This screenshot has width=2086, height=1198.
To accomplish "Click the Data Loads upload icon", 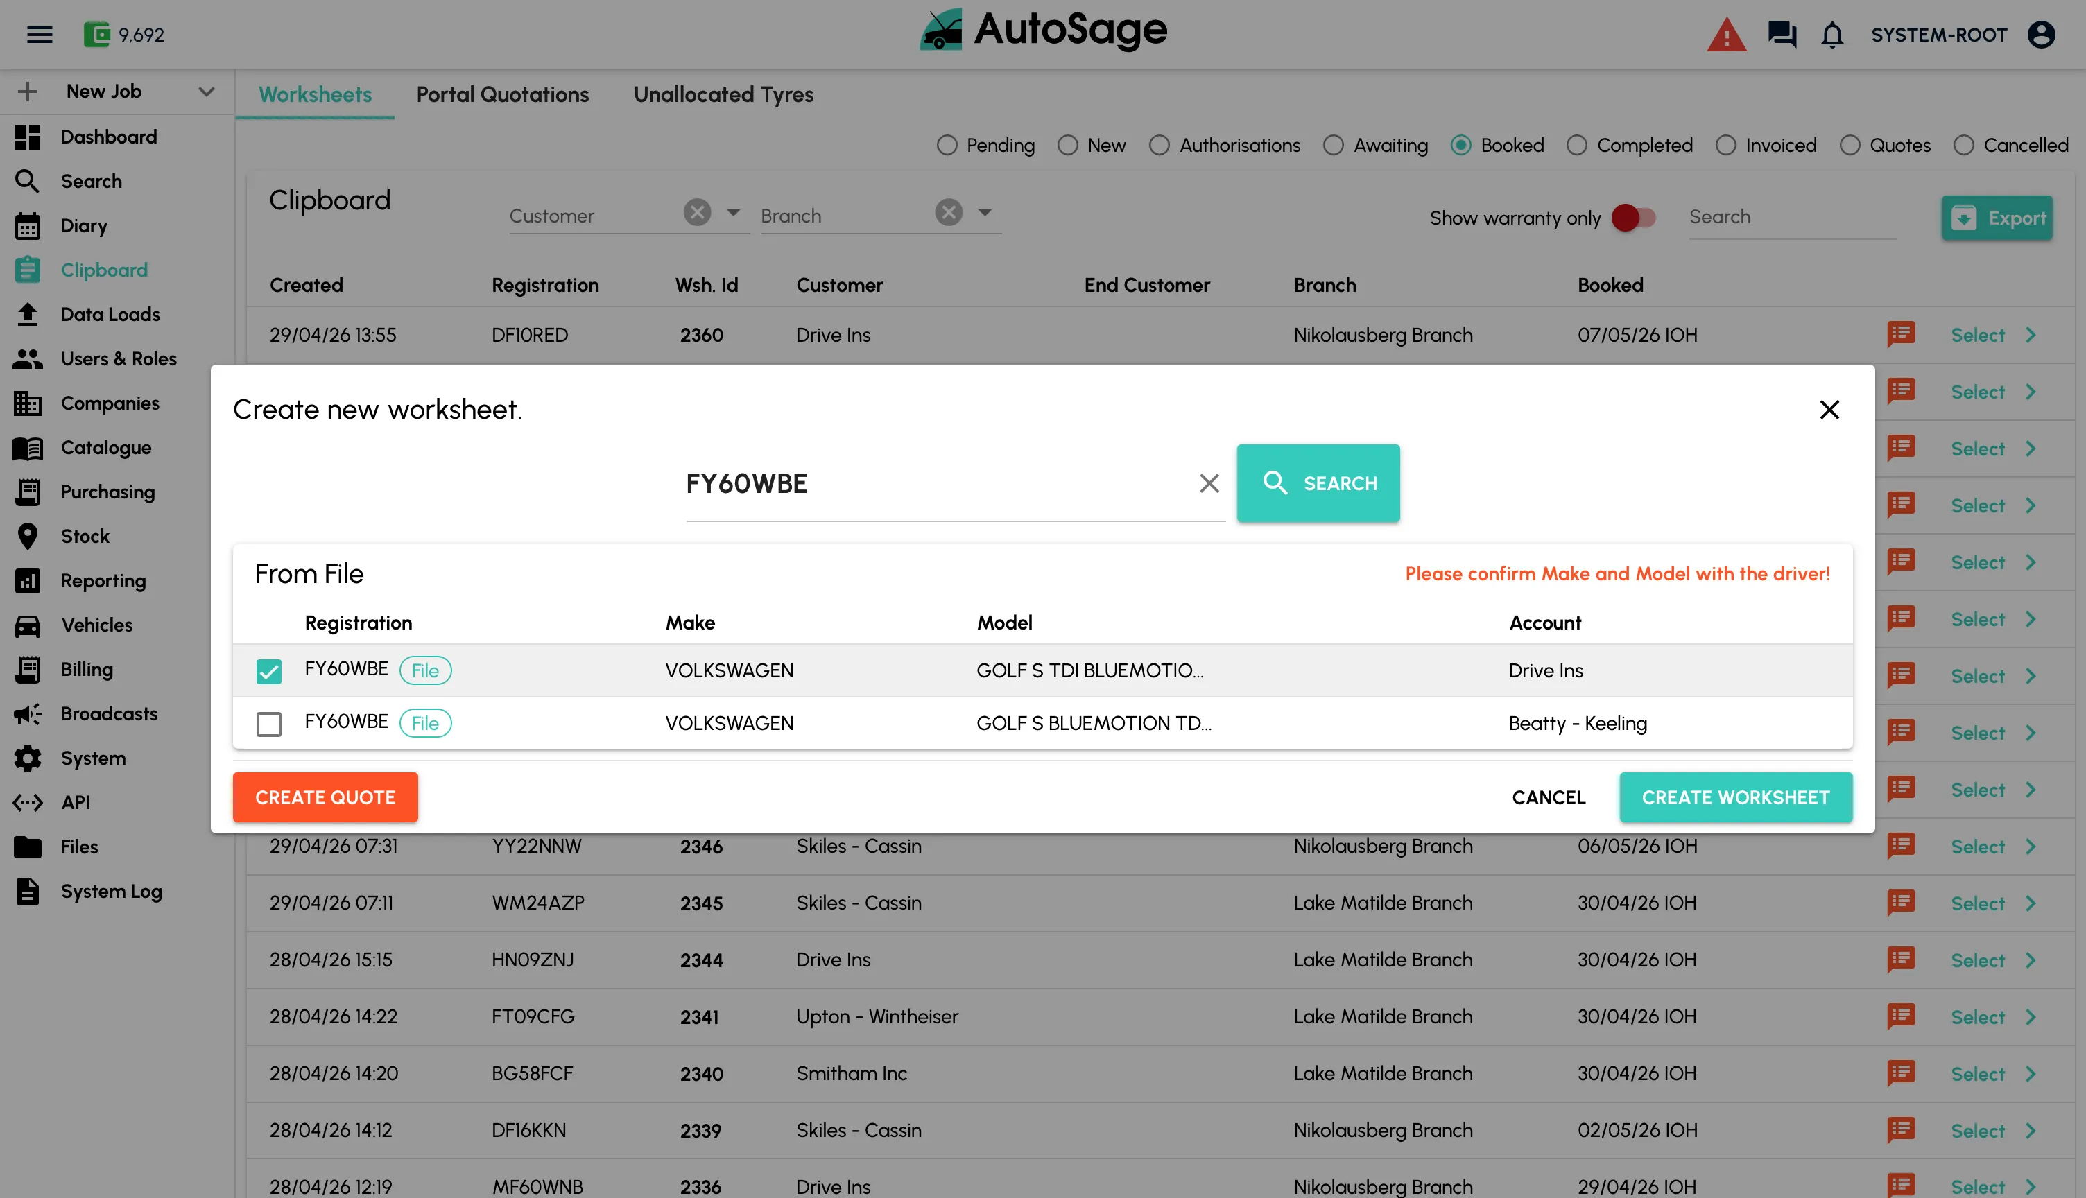I will [x=28, y=314].
